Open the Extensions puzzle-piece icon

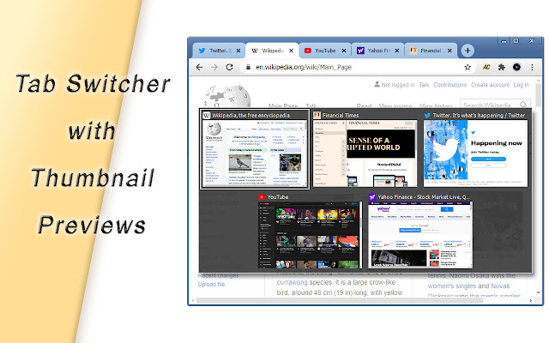501,67
